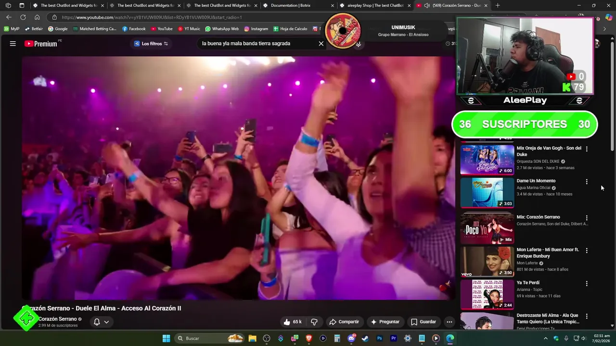Switch to the aleeplay Shop browser tab

375,5
